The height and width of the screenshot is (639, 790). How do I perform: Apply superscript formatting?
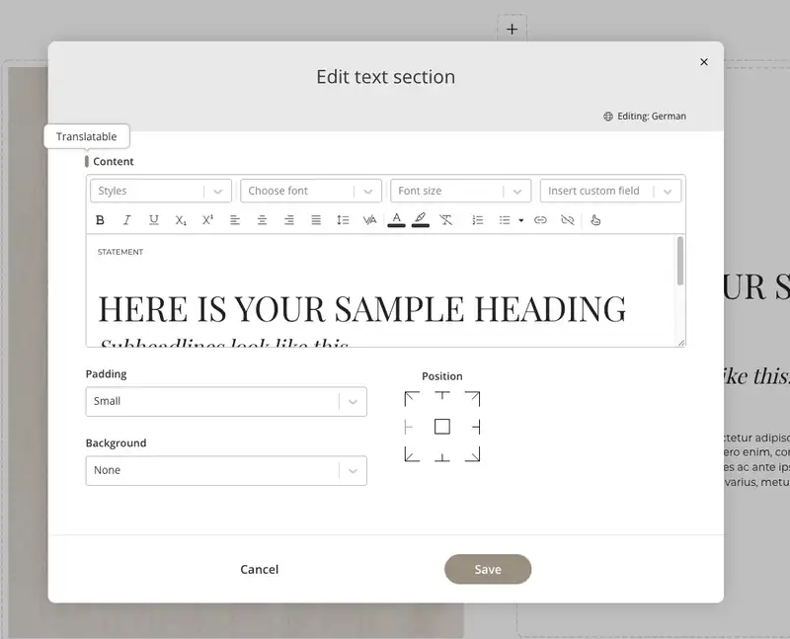click(x=207, y=220)
